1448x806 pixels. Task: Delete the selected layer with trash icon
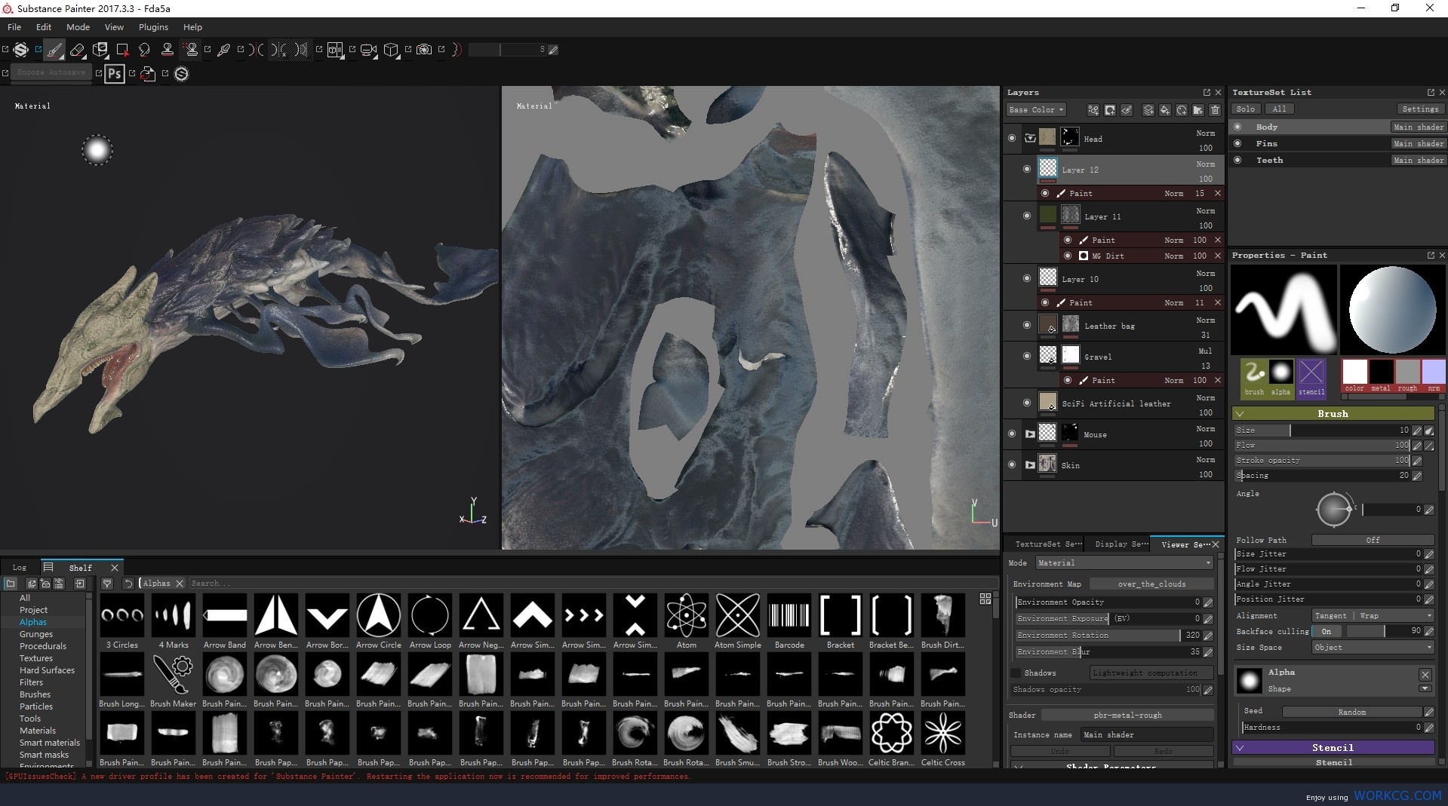click(1215, 110)
